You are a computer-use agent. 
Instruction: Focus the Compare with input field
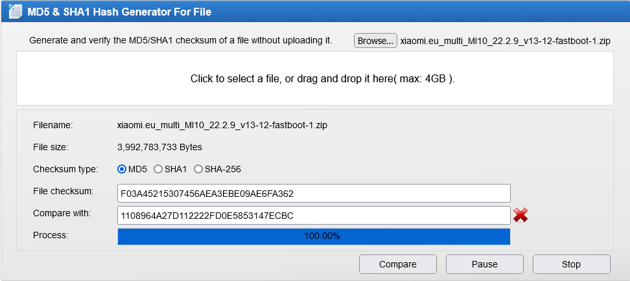click(314, 216)
